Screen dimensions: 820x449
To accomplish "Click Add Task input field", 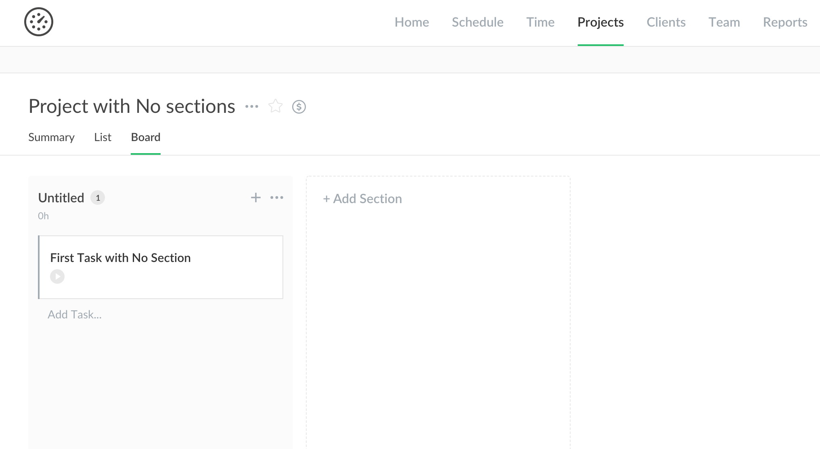I will (x=75, y=314).
